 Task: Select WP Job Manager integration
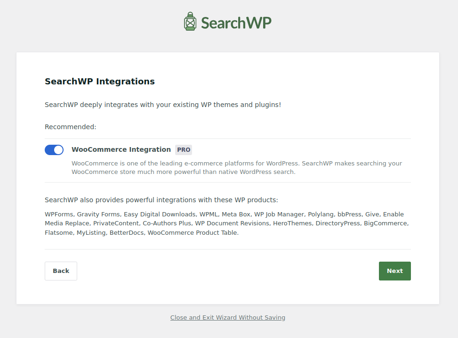click(279, 214)
